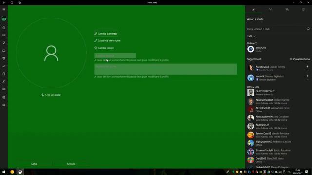
Task: Click the Trova persone o club search field
Action: pos(275,29)
